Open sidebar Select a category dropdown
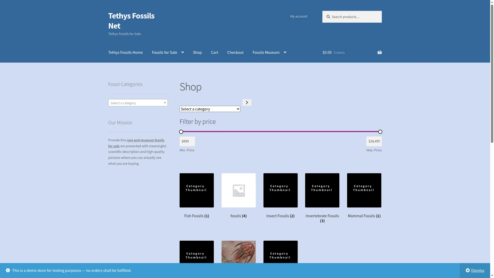The height and width of the screenshot is (278, 494). click(138, 103)
